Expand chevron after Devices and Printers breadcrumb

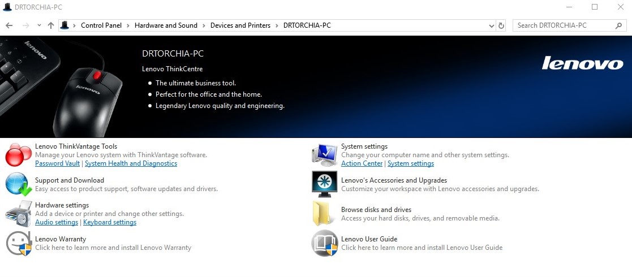(277, 25)
